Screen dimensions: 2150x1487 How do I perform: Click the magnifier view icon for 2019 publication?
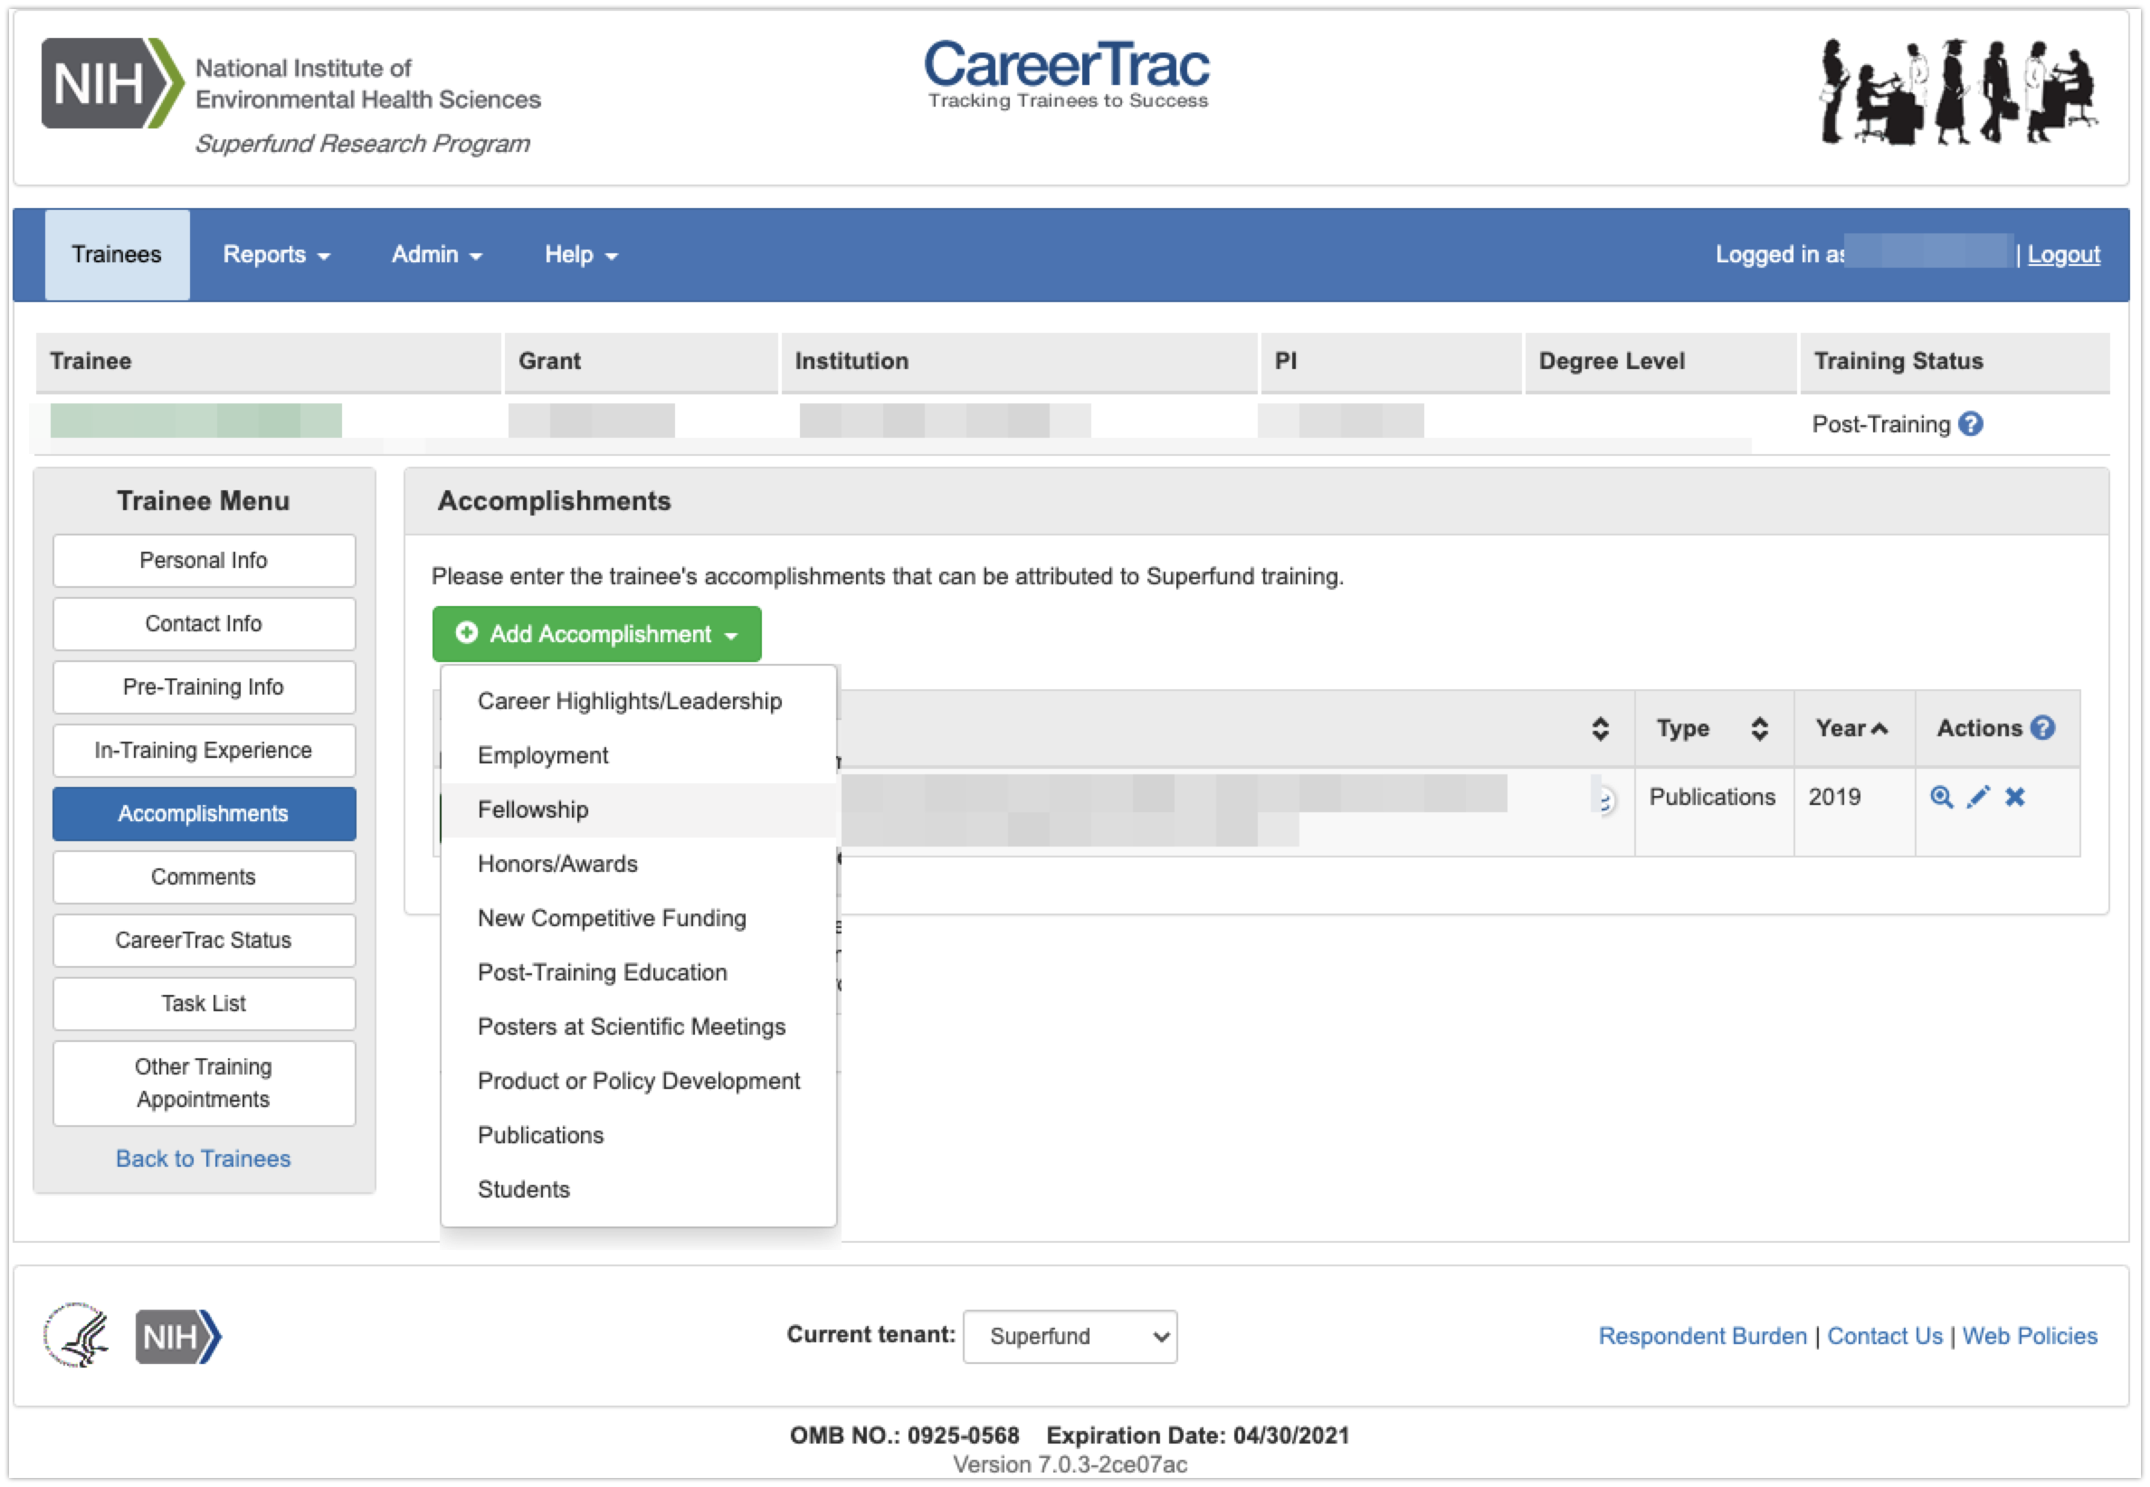tap(1941, 797)
